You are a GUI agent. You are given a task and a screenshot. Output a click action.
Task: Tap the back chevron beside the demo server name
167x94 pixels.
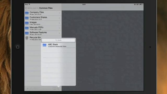point(26,8)
